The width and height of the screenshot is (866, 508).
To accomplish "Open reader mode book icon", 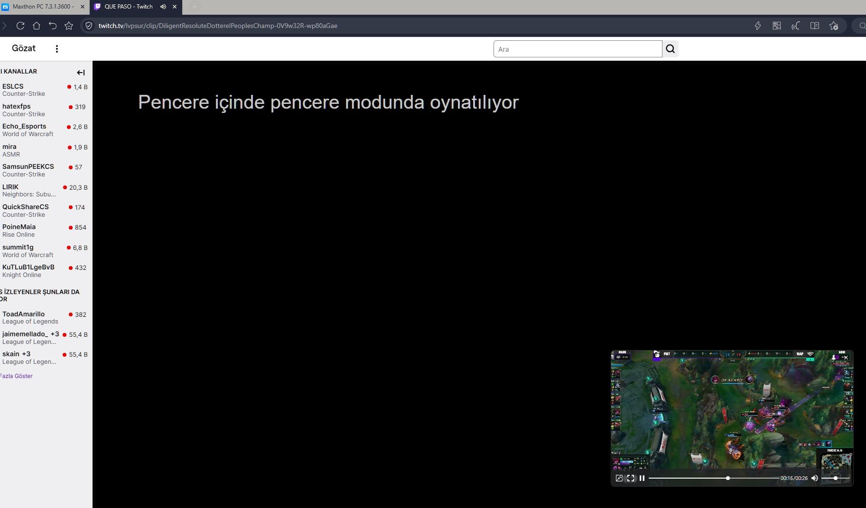I will [815, 26].
